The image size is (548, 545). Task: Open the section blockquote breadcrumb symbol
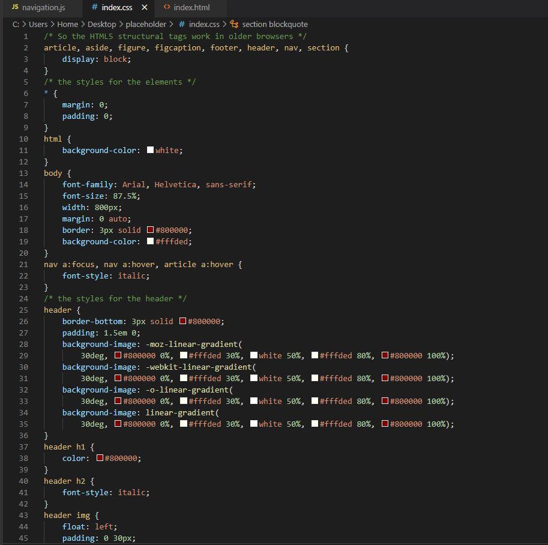275,25
